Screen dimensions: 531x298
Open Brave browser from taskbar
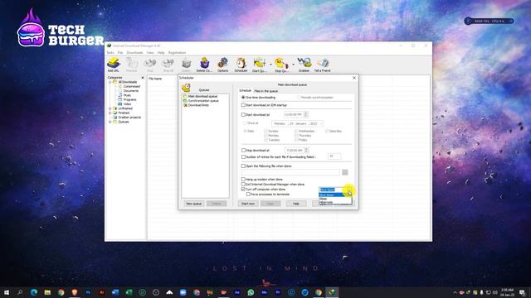pos(75,292)
